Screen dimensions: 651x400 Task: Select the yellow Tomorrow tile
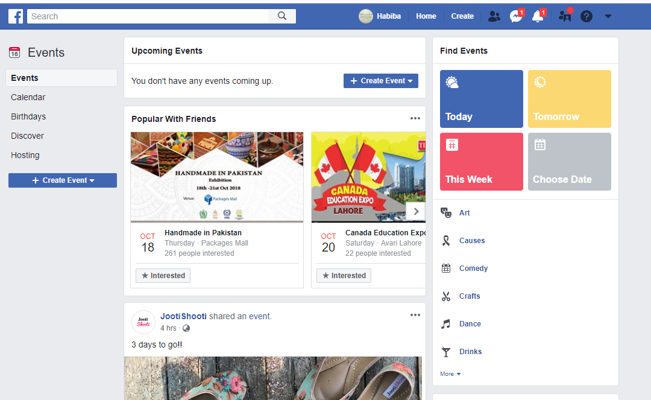point(570,99)
